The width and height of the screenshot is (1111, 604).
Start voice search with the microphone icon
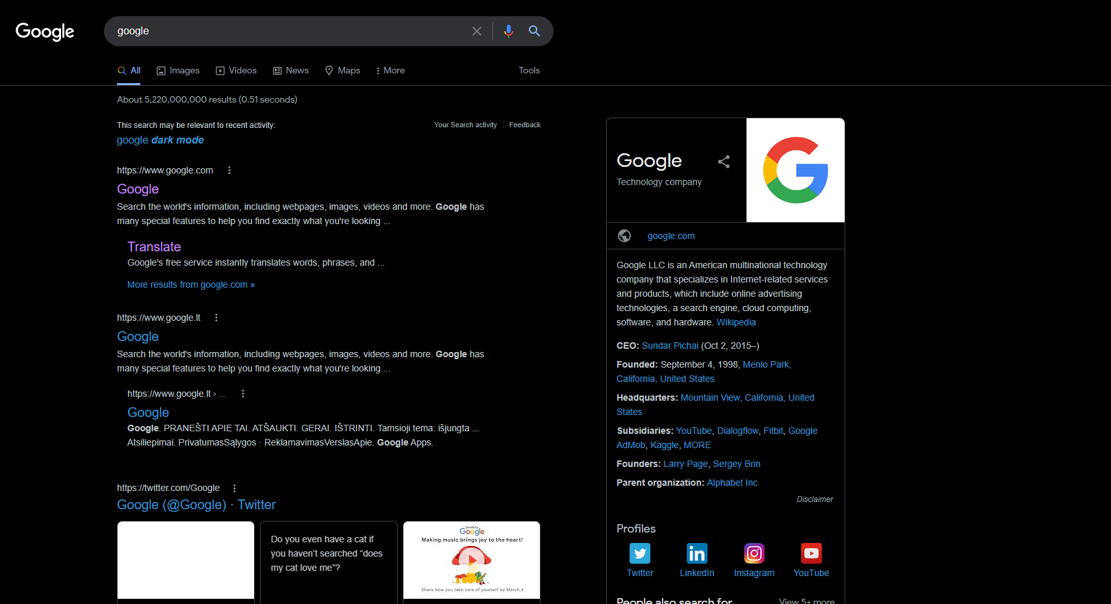click(509, 31)
